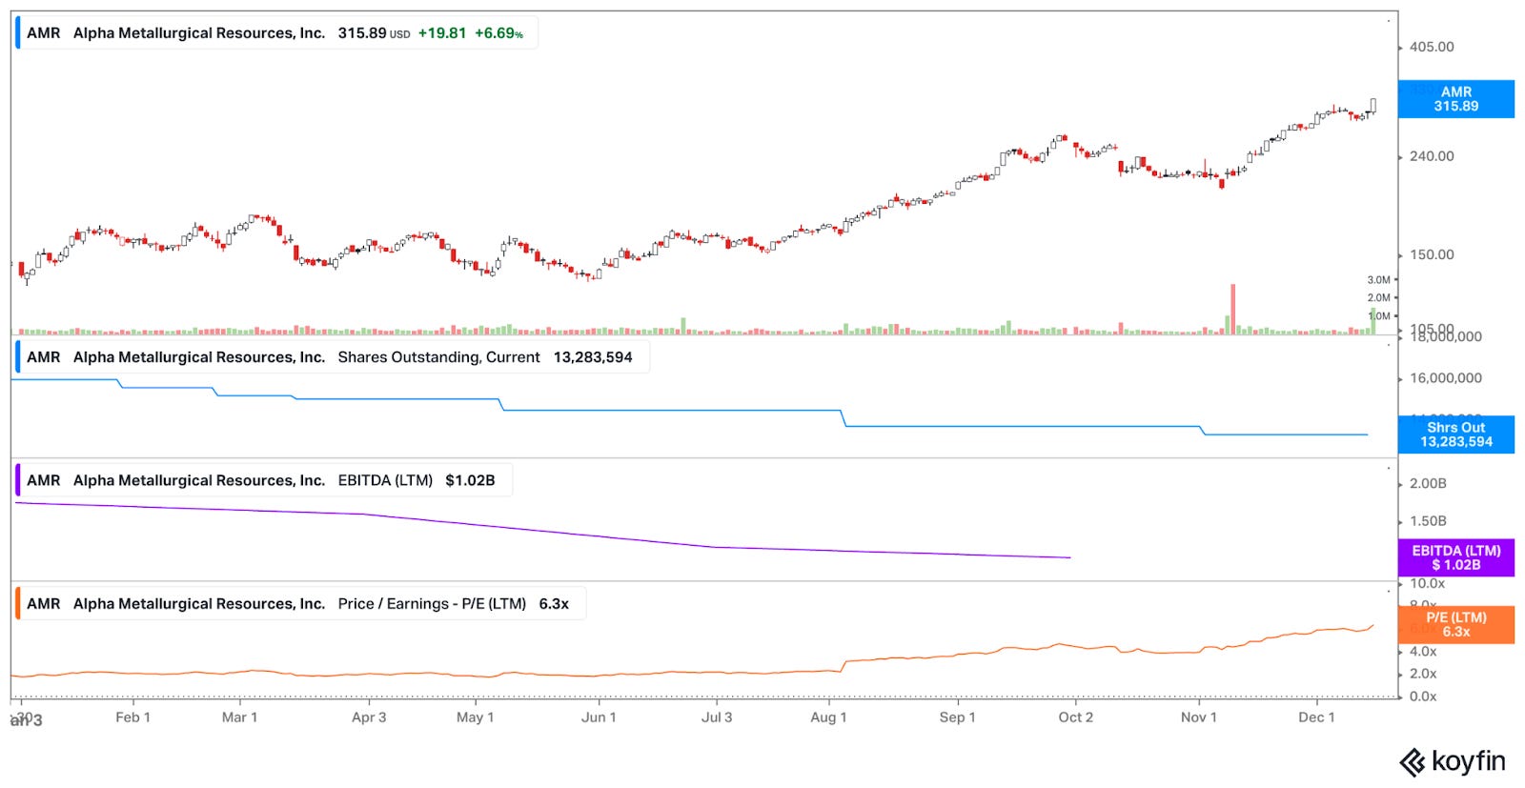Screen dimensions: 1525x788
Task: Click the Shrs Out 13,283,594 axis tag
Action: [1455, 434]
